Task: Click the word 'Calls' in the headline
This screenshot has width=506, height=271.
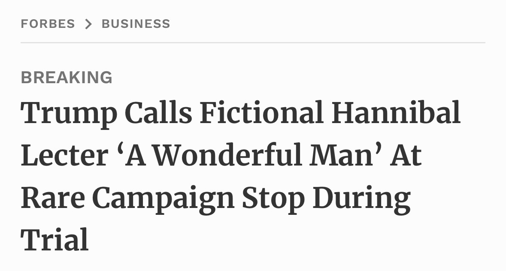Action: pyautogui.click(x=158, y=113)
